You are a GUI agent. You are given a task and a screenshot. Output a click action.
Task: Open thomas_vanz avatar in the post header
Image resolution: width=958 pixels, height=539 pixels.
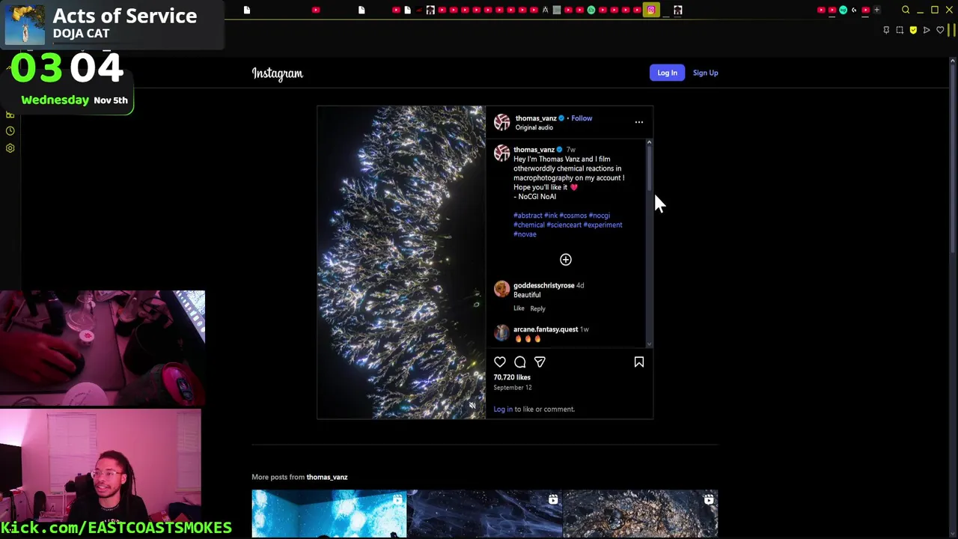pos(501,122)
